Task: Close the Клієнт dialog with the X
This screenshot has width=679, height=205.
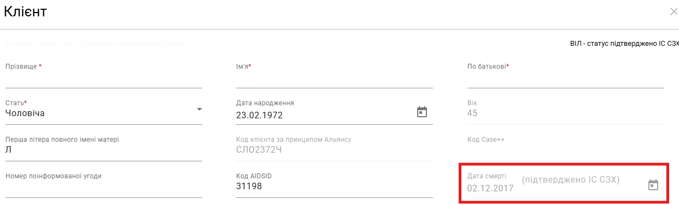Action: (674, 11)
